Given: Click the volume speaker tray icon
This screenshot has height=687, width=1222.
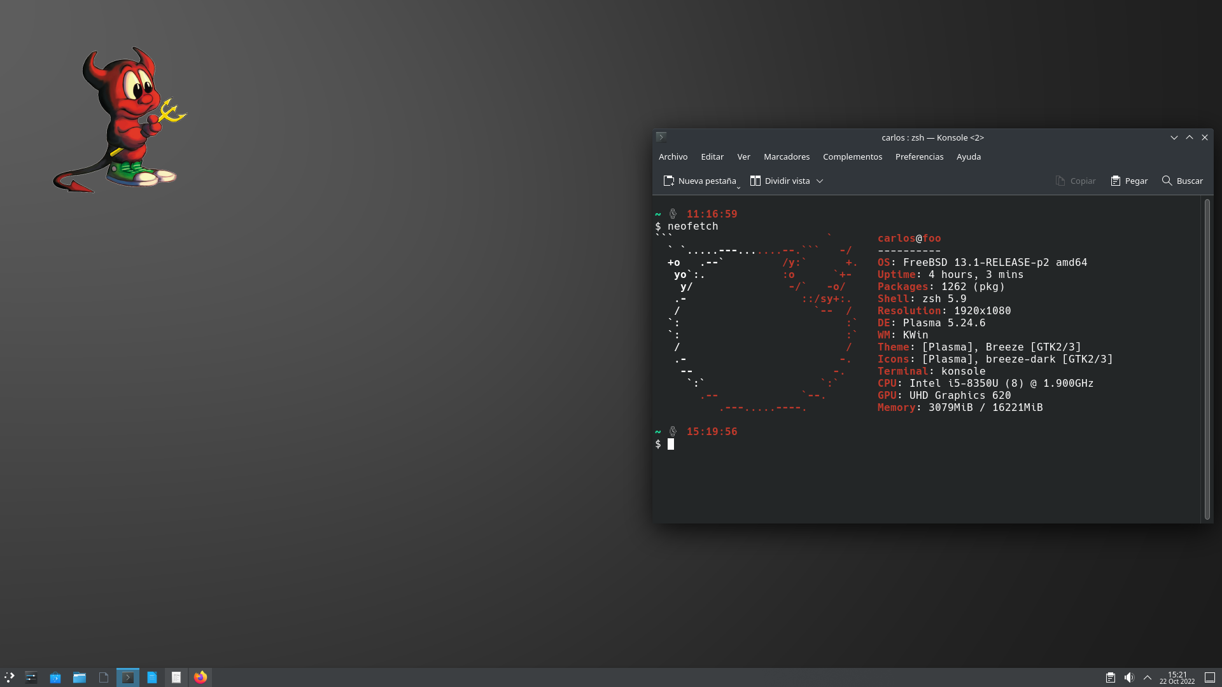Looking at the screenshot, I should pyautogui.click(x=1129, y=677).
